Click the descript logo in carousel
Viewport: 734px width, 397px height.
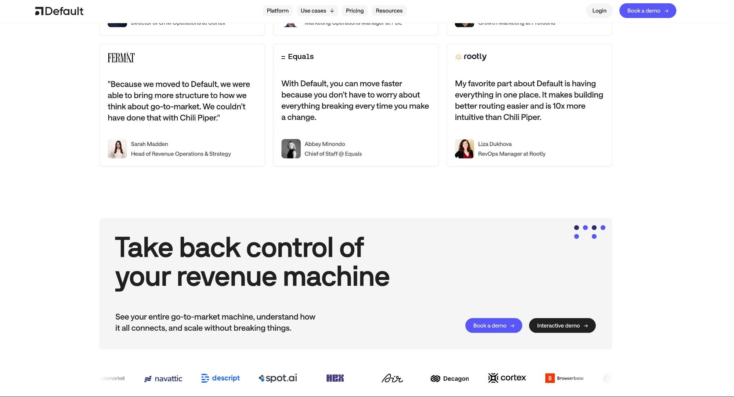click(x=220, y=378)
